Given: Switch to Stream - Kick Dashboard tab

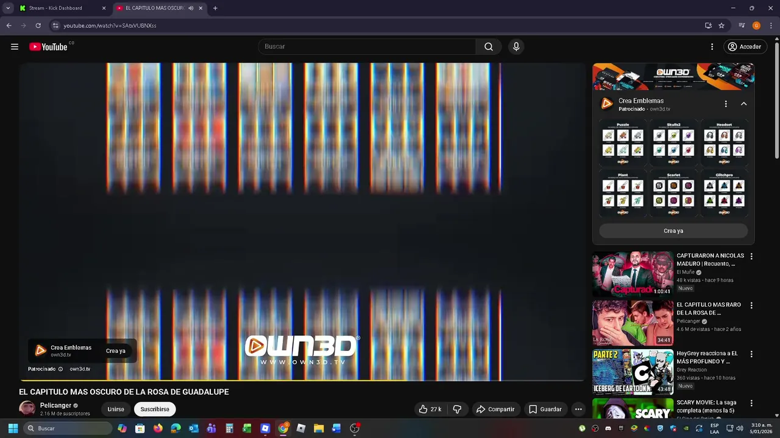Looking at the screenshot, I should click(62, 8).
